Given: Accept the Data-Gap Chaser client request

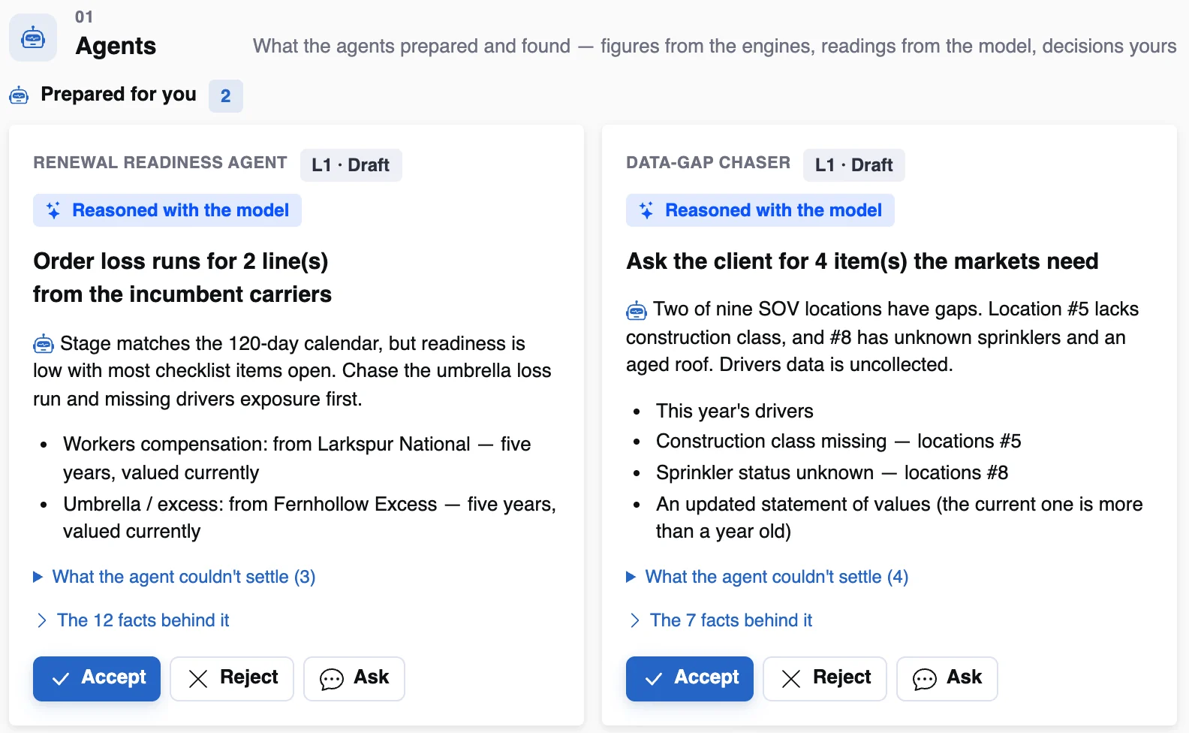Looking at the screenshot, I should 690,679.
